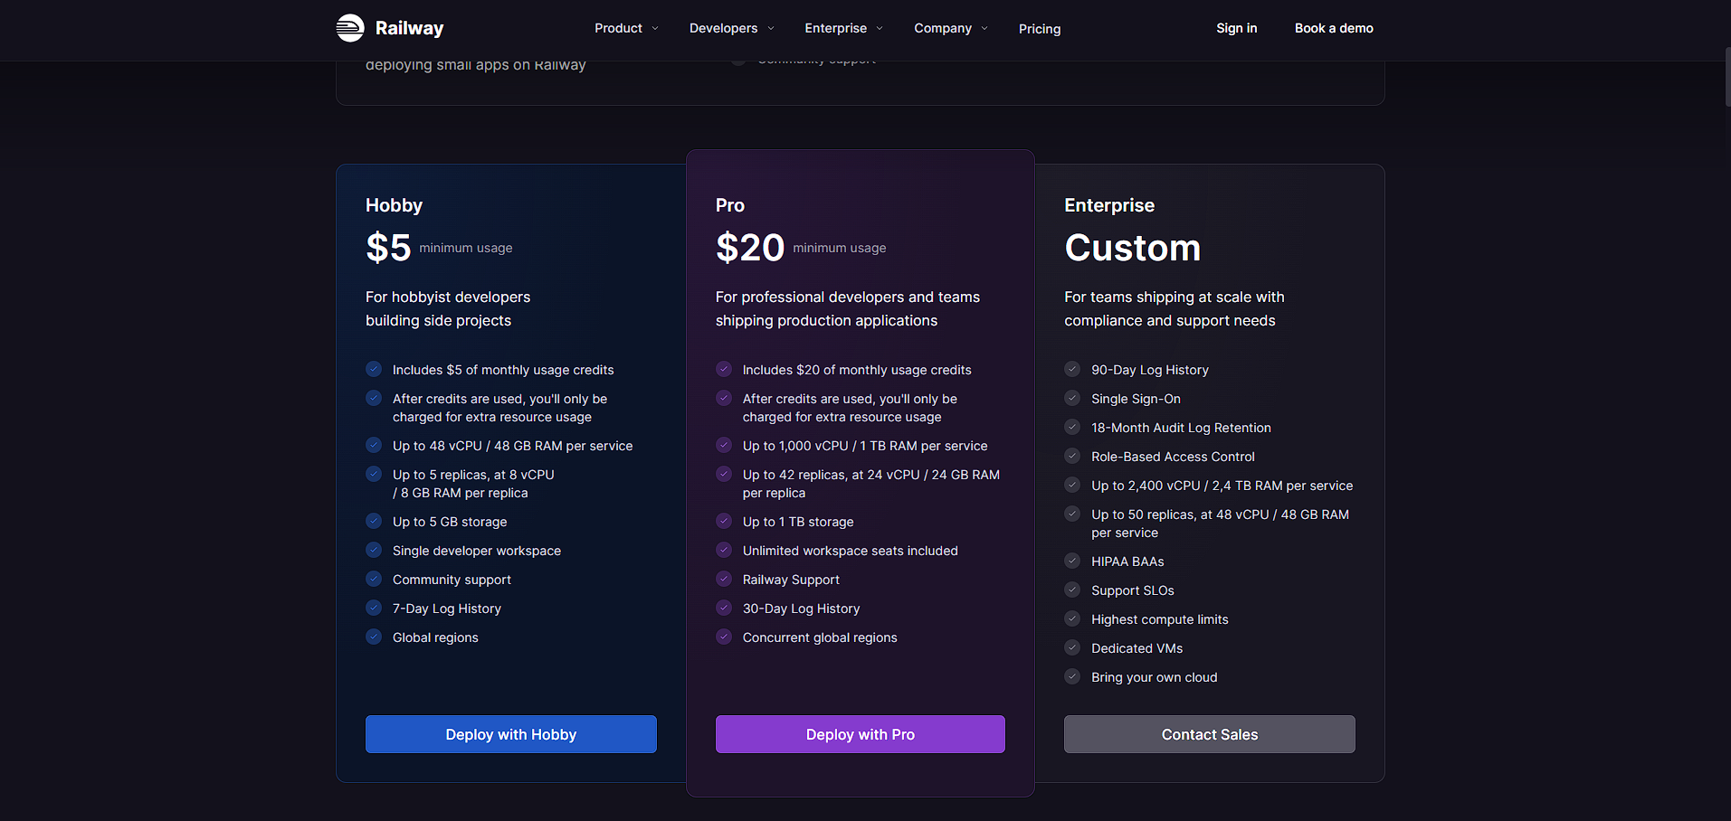Expand the Enterprise navigation dropdown
This screenshot has width=1731, height=821.
[843, 28]
